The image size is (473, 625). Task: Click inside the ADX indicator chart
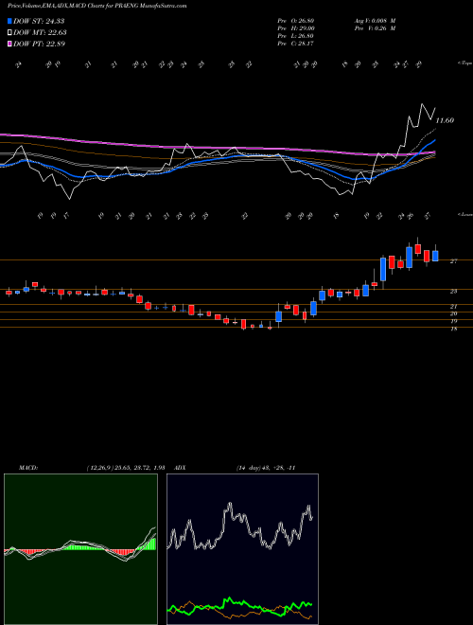[x=242, y=549]
